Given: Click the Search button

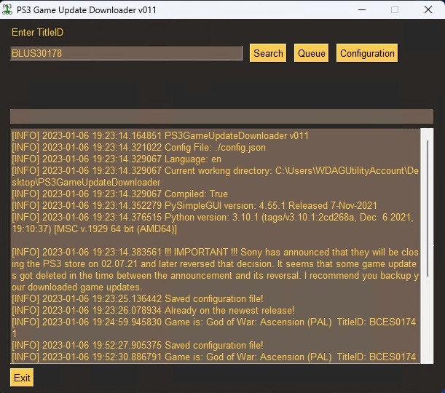Looking at the screenshot, I should click(268, 53).
